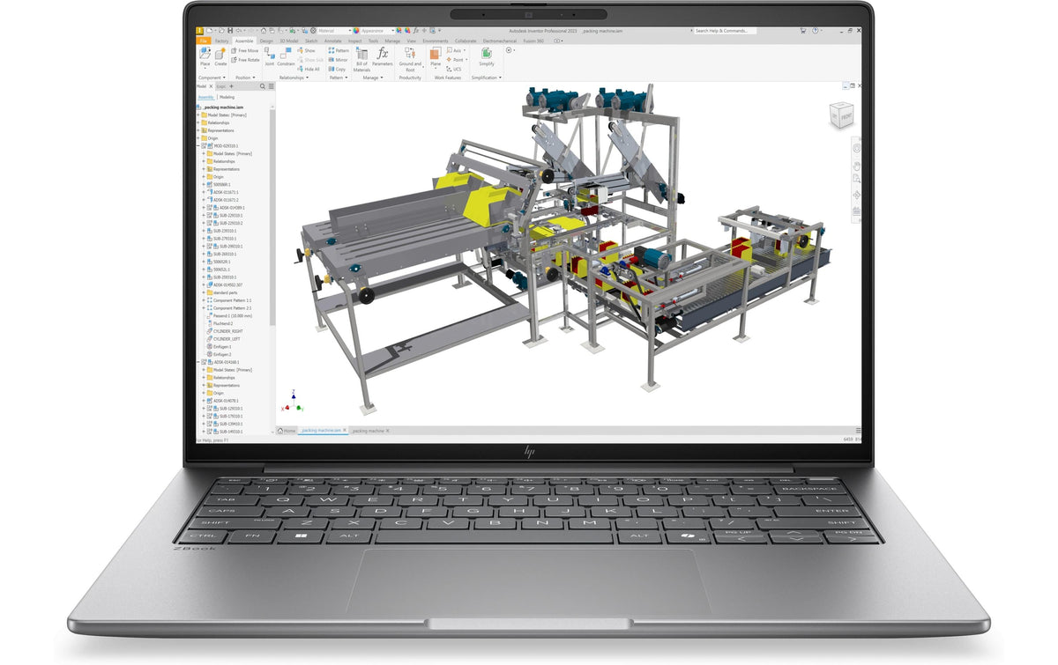The image size is (1058, 665).
Task: Expand the 'standard parts' folder node
Action: (204, 292)
